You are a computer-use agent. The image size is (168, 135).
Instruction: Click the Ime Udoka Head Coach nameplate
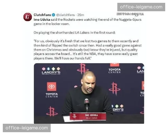point(88,116)
